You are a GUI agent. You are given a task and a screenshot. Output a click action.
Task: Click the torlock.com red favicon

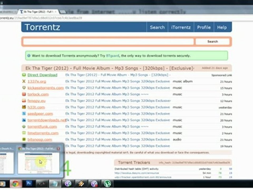click(x=24, y=94)
